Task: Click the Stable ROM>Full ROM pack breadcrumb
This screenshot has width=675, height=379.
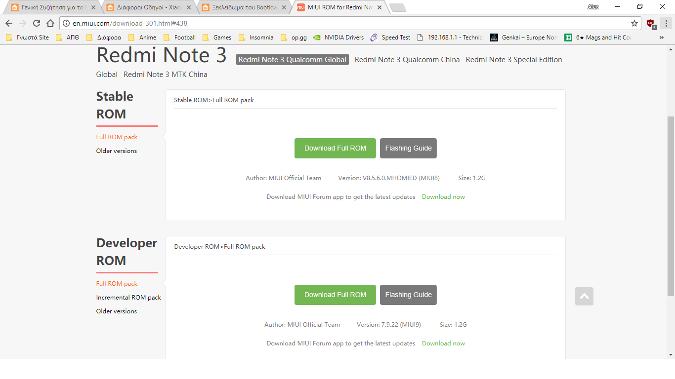Action: coord(214,100)
